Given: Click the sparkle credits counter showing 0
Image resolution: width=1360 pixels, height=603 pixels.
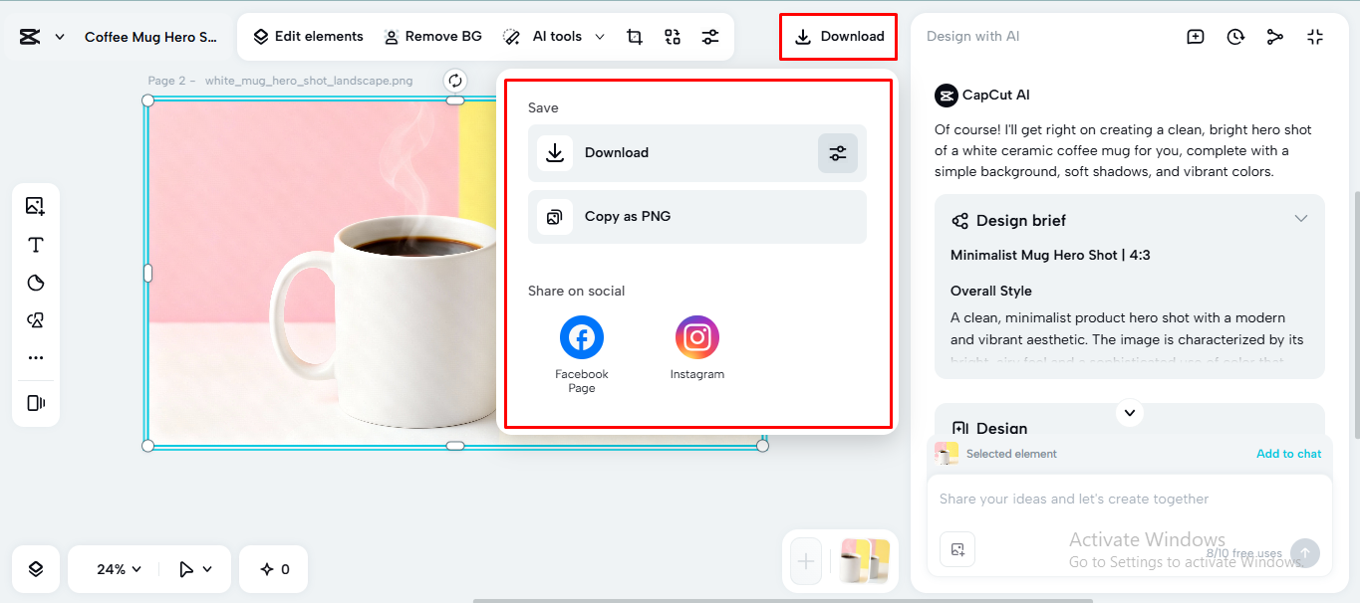Looking at the screenshot, I should coord(274,569).
